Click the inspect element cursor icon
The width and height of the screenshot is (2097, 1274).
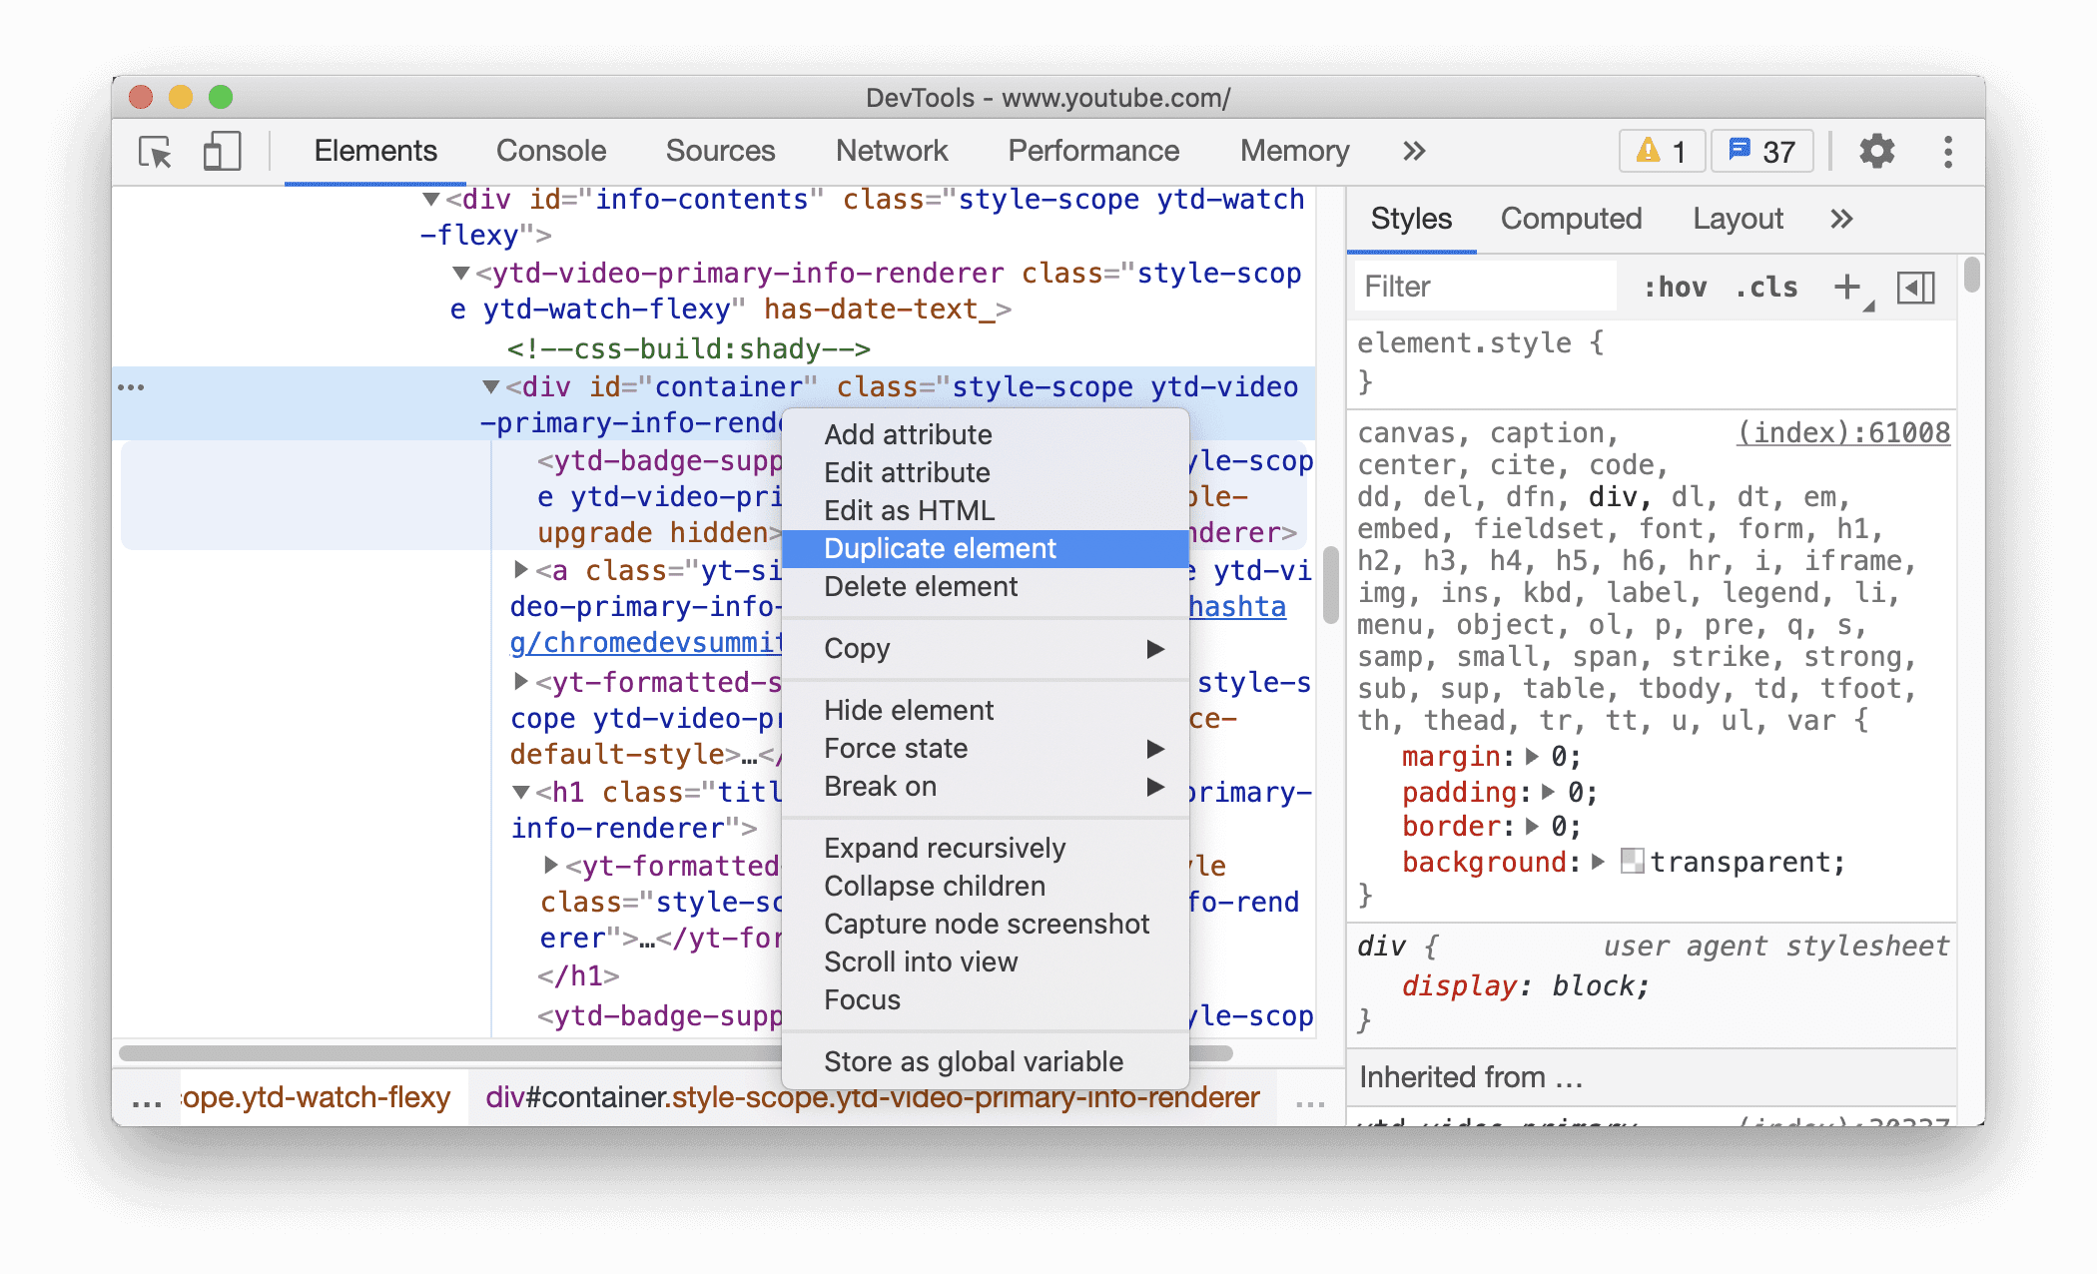pos(158,151)
